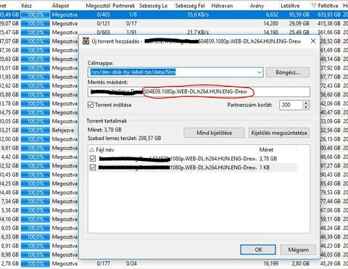The height and width of the screenshot is (269, 348).
Task: Sort main list by Sebesség Le column
Action: [153, 5]
